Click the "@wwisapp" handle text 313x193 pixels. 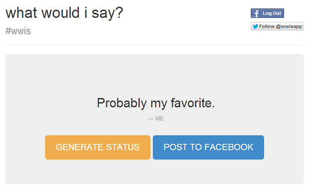tap(289, 26)
